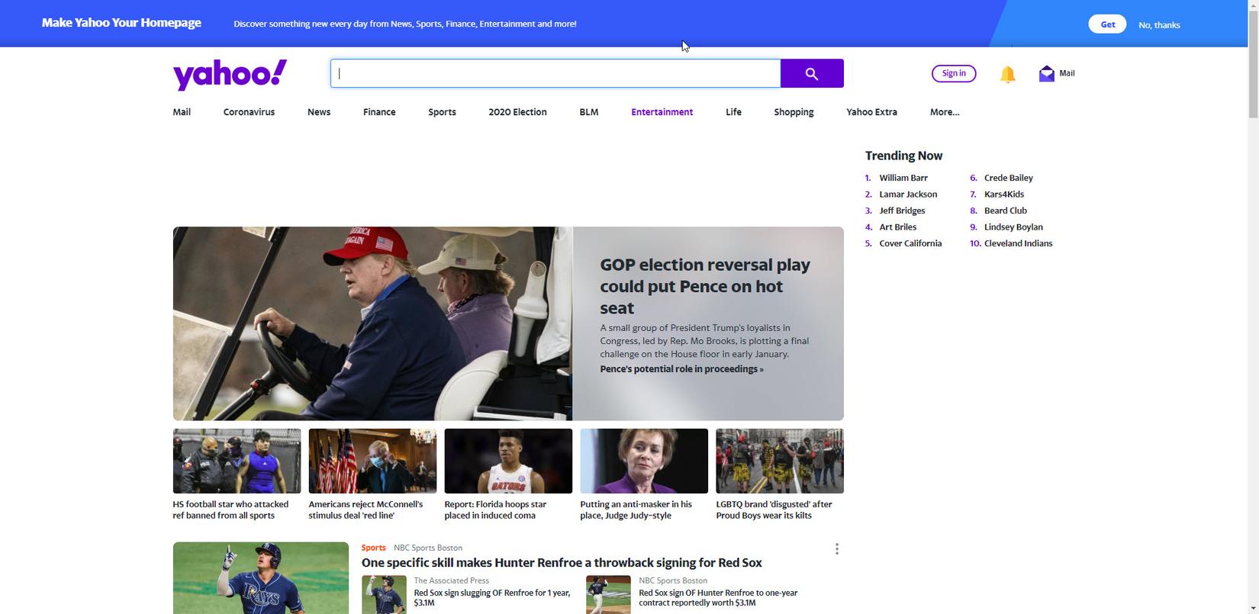Go to Shopping

794,112
